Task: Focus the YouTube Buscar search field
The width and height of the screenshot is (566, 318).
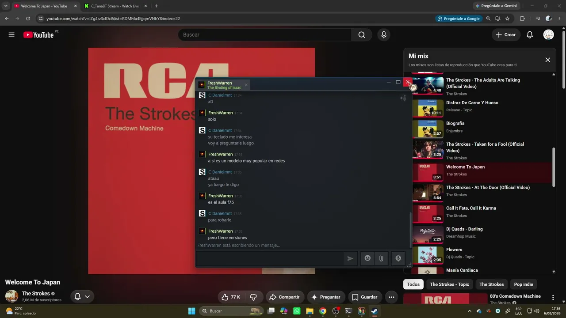Action: pos(265,35)
